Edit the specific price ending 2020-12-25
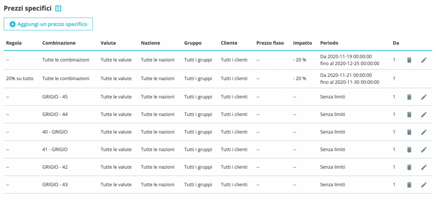The height and width of the screenshot is (210, 437). click(423, 60)
